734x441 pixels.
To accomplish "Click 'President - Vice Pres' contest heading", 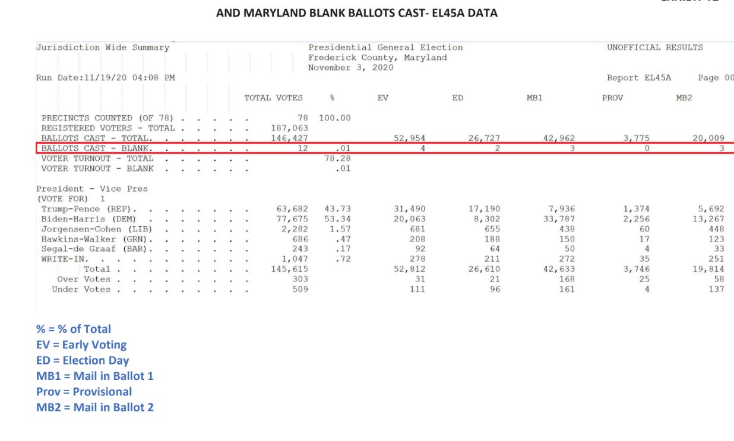I will [92, 189].
